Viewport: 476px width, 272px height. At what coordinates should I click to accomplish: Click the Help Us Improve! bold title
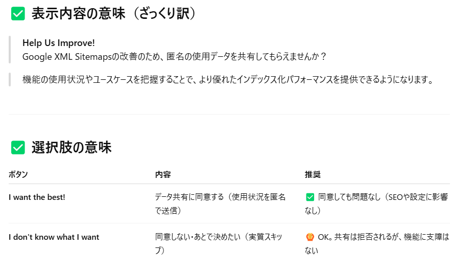(x=59, y=43)
